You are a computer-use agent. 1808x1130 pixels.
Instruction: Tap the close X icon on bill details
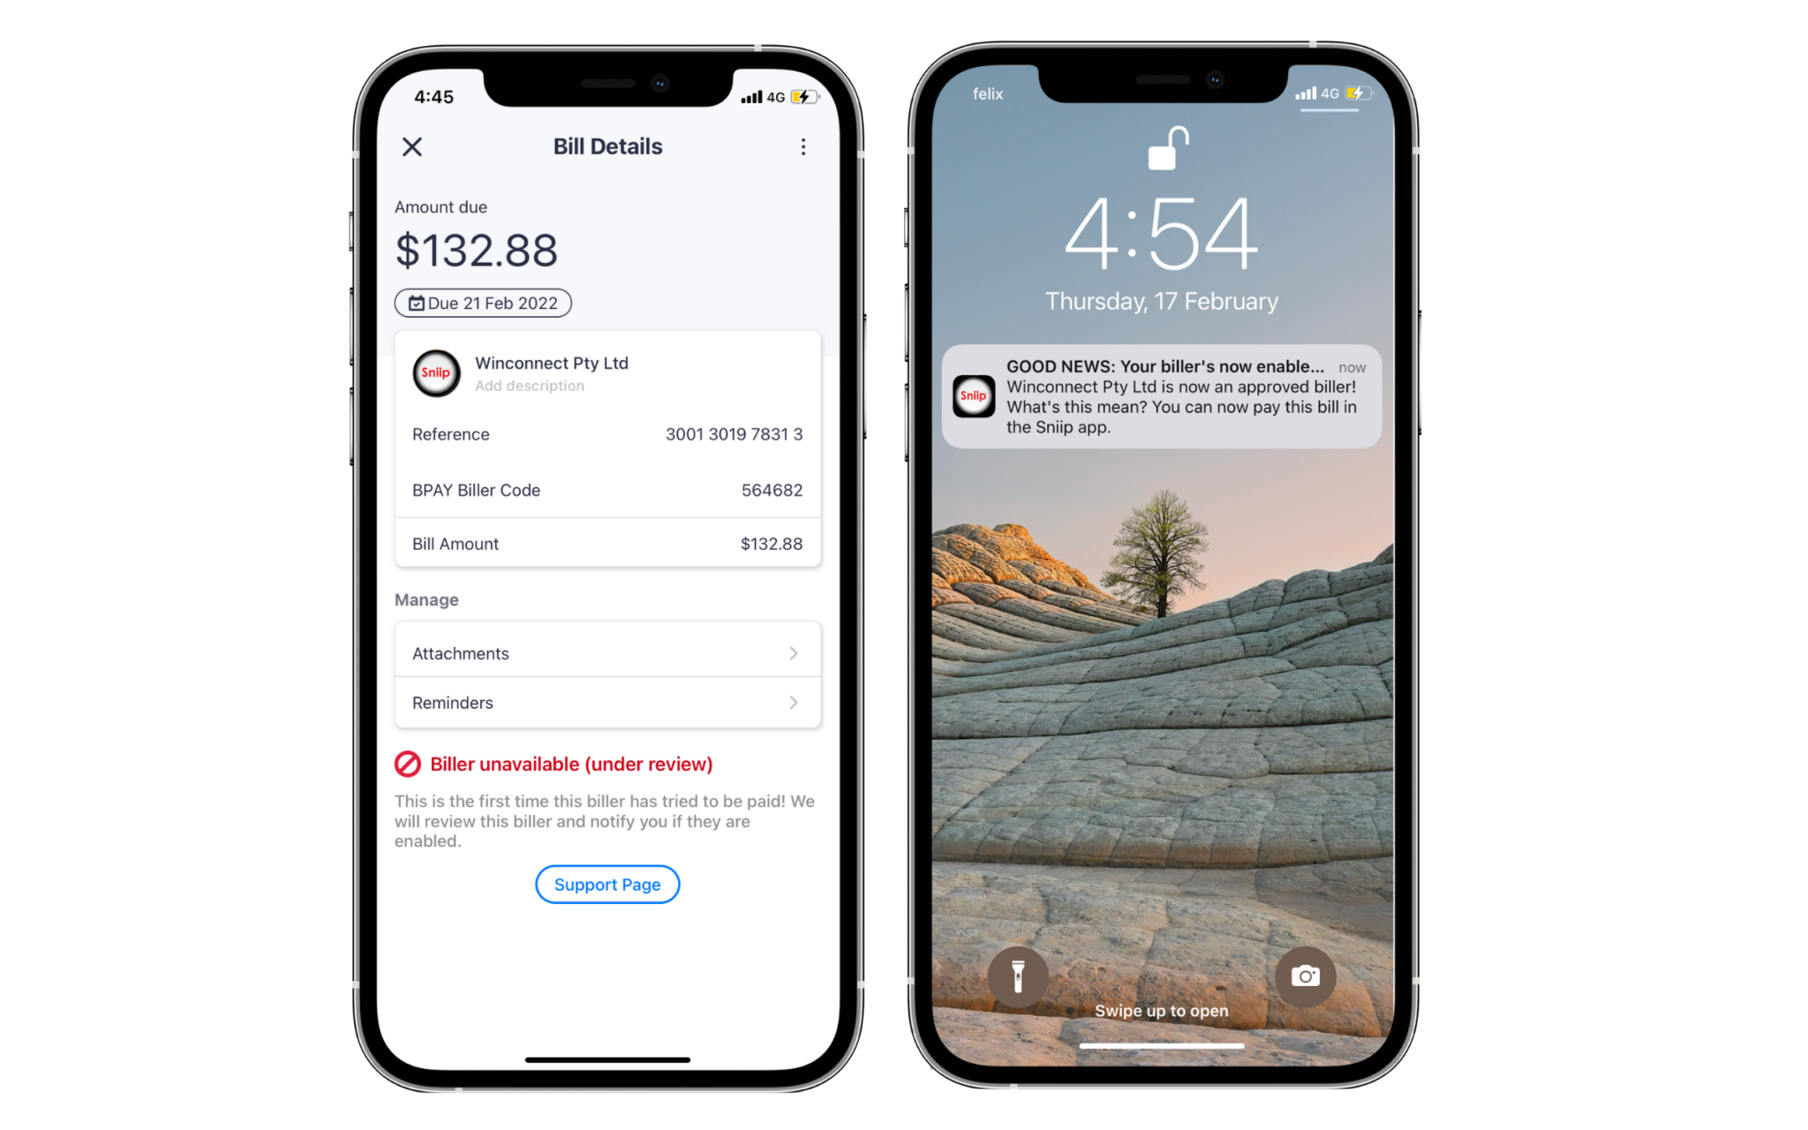pos(410,146)
